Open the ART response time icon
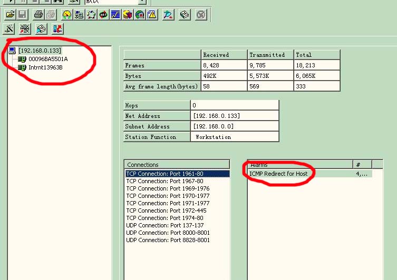Image resolution: width=397 pixels, height=280 pixels. pyautogui.click(x=103, y=15)
